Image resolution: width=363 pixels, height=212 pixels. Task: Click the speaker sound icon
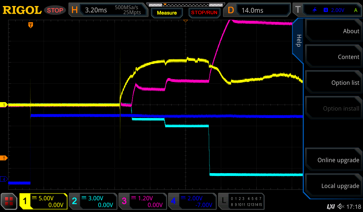click(341, 206)
